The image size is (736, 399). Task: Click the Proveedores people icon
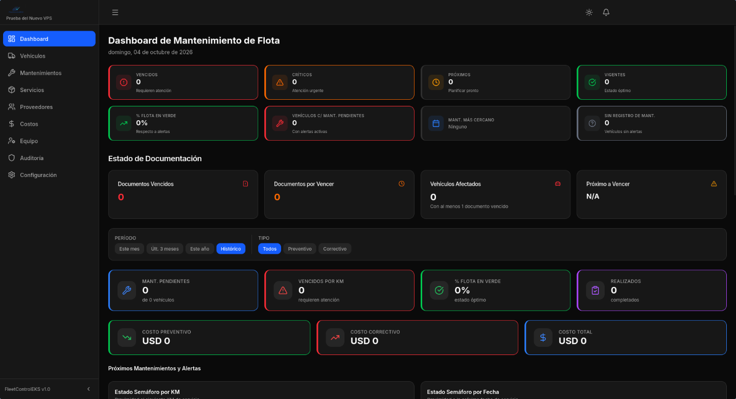point(12,107)
